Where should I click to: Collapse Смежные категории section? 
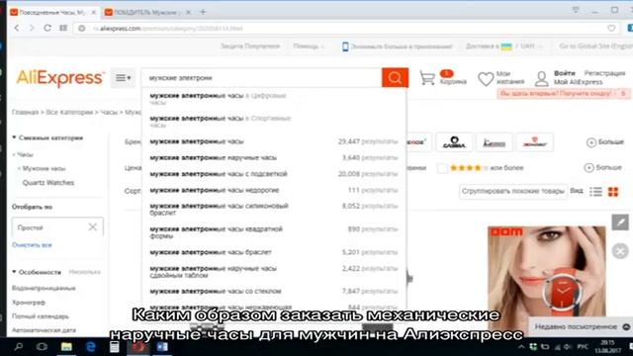pos(47,137)
